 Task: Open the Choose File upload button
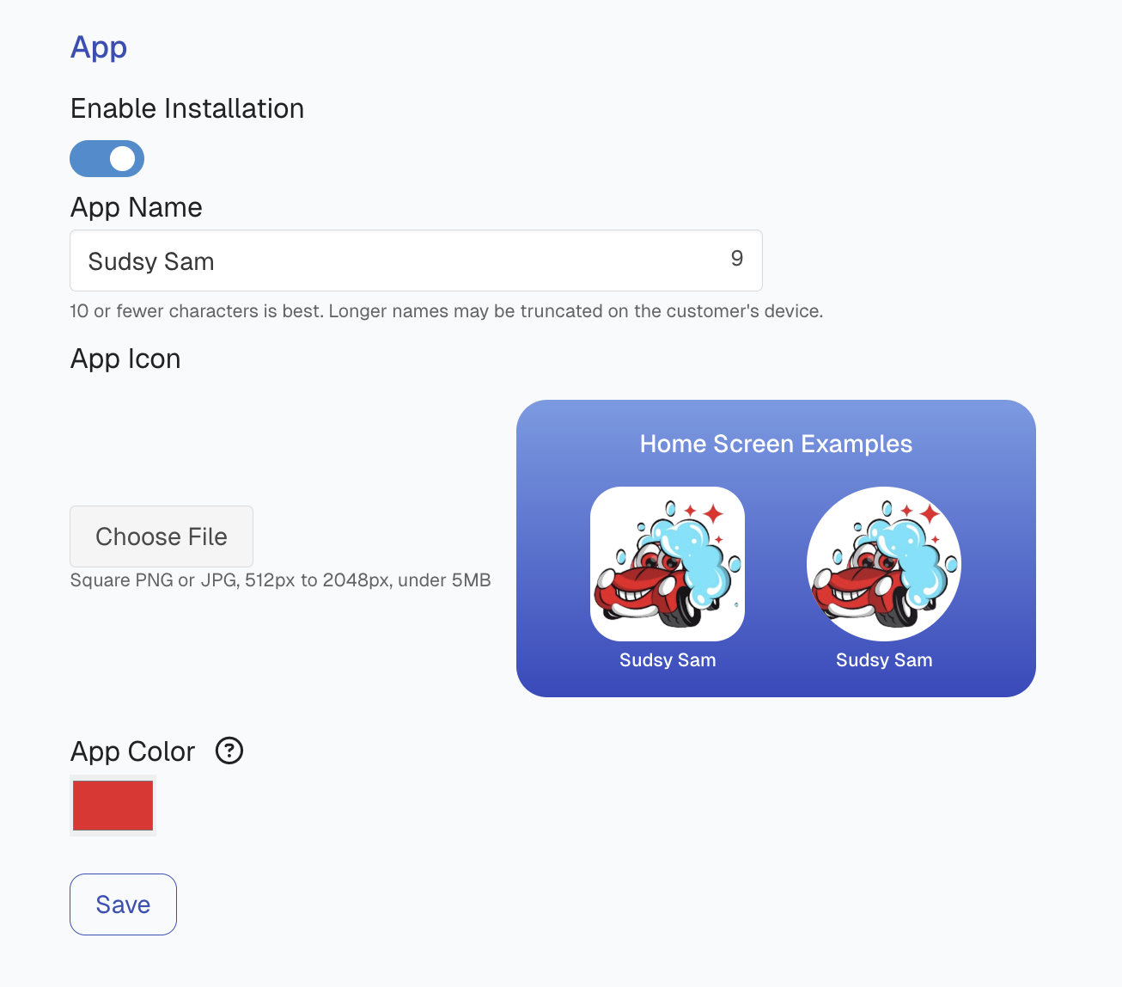(x=162, y=536)
